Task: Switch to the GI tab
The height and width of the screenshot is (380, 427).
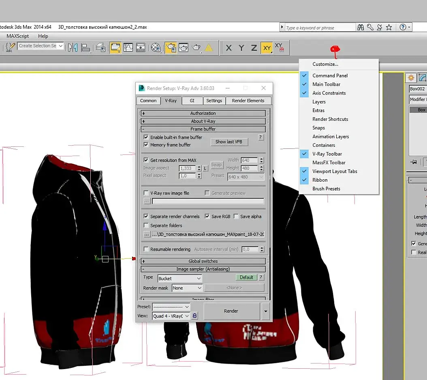Action: click(x=192, y=101)
